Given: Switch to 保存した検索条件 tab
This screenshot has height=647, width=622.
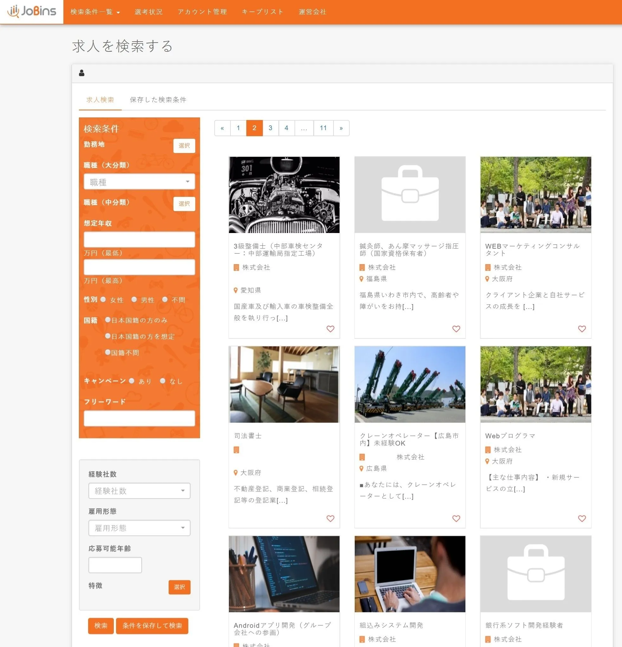Looking at the screenshot, I should (x=158, y=100).
